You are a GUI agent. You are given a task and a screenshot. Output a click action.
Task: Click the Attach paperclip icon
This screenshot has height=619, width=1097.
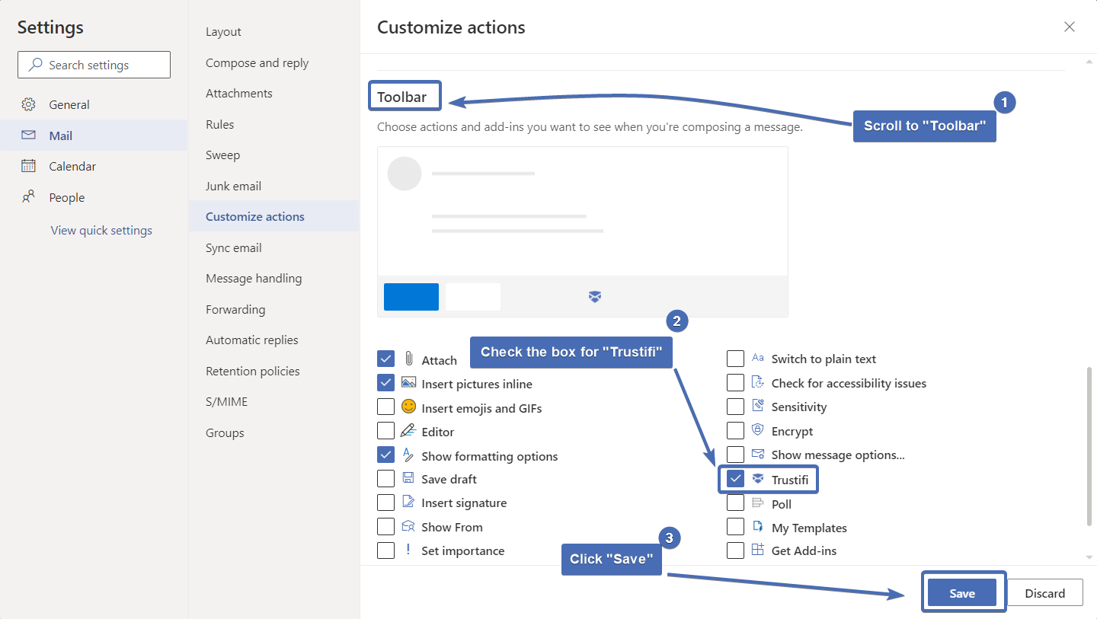[408, 359]
